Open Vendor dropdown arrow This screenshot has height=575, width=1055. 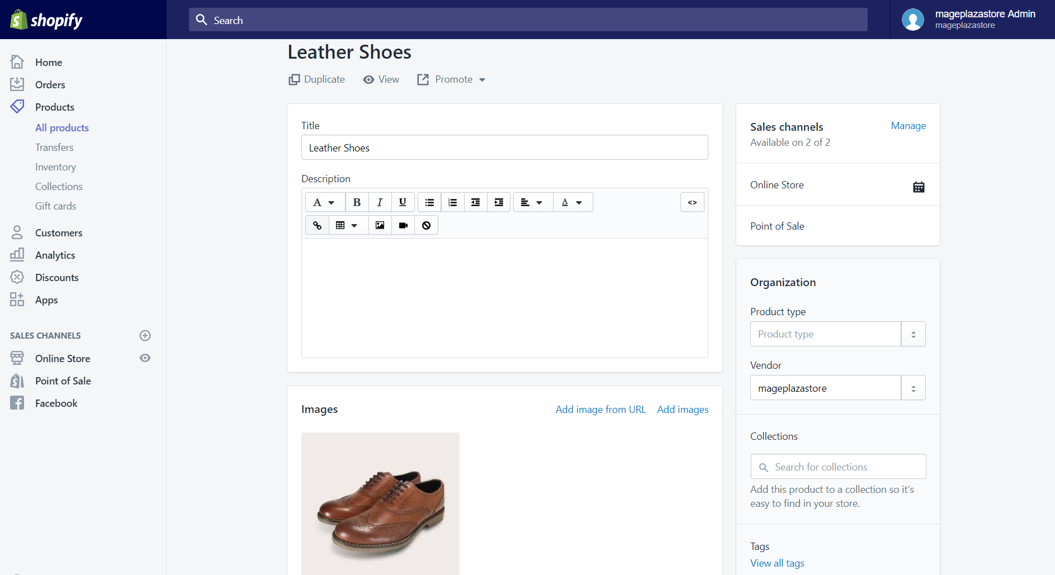(x=913, y=388)
